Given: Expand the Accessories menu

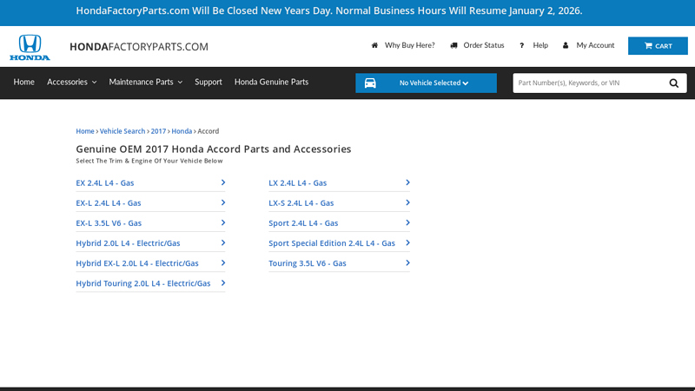Looking at the screenshot, I should (x=71, y=82).
